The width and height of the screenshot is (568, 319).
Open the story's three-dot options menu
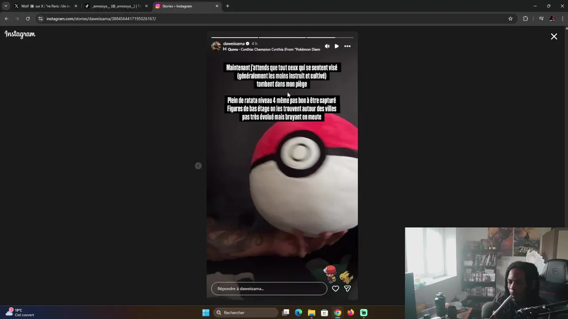point(347,46)
